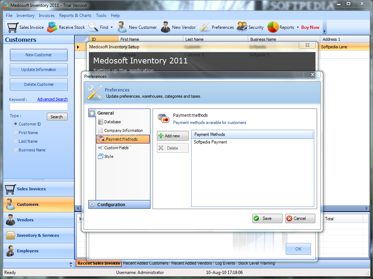Open the Advanced Search link
The width and height of the screenshot is (373, 279).
(53, 99)
